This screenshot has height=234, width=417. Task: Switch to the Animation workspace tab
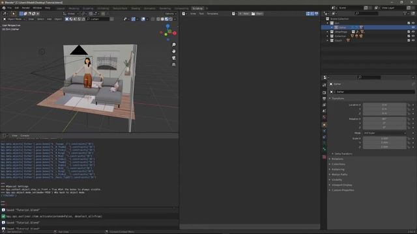pos(149,8)
